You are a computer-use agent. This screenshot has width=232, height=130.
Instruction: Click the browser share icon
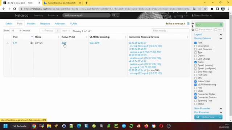click(200, 9)
